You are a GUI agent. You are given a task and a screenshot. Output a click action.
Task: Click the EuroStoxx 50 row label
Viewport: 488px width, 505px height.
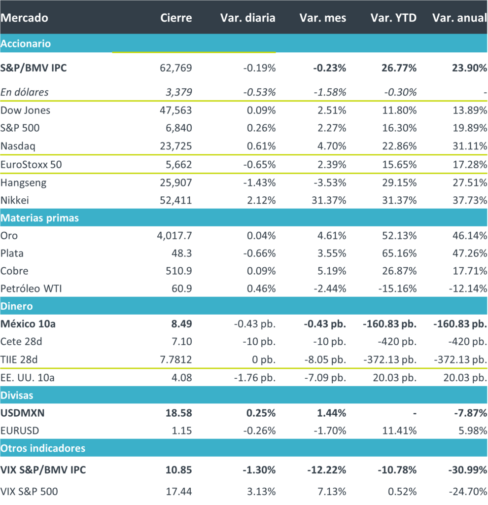coord(31,165)
